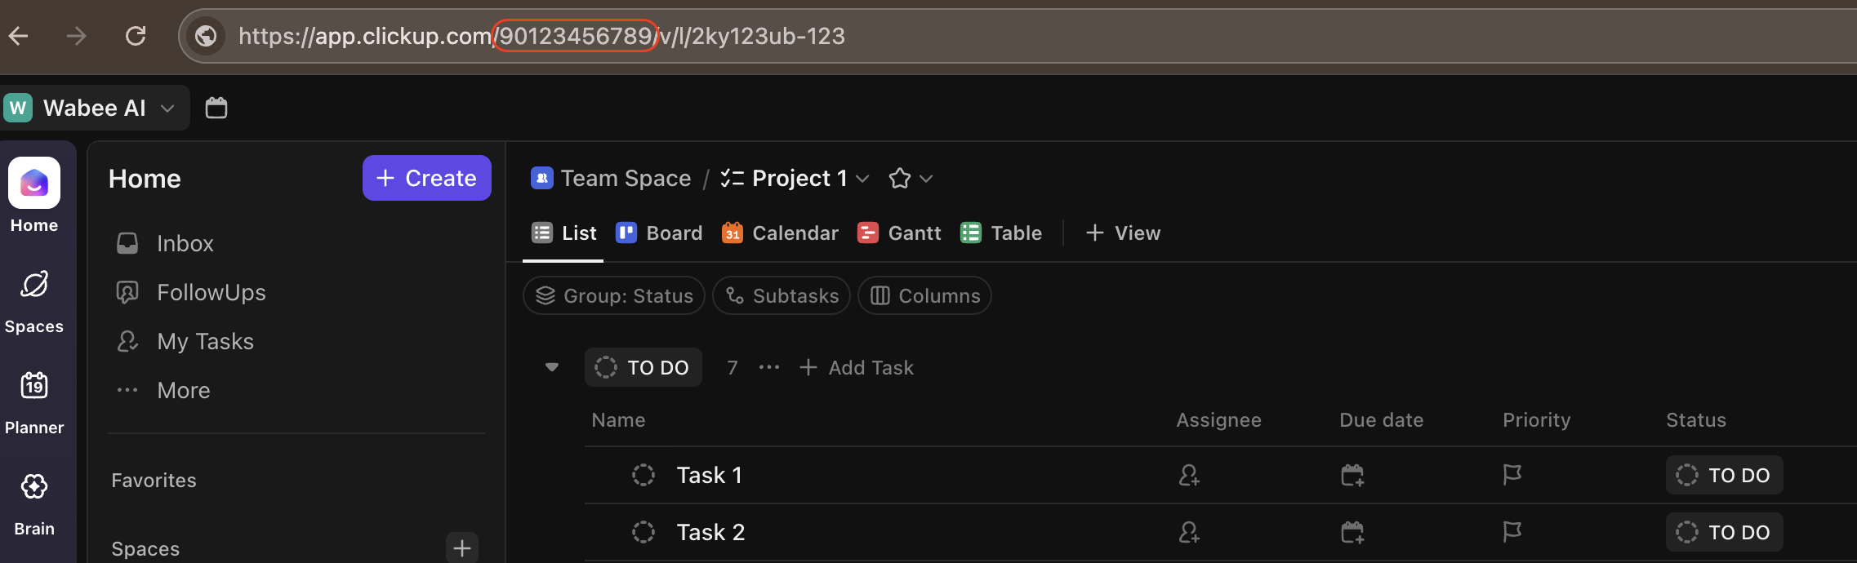Expand the Wabee AI workspace dropdown
This screenshot has height=563, width=1857.
pos(167,108)
